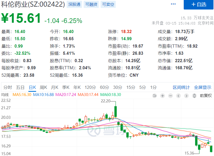Click the MA30:17.44 indicator label

(x=88, y=95)
